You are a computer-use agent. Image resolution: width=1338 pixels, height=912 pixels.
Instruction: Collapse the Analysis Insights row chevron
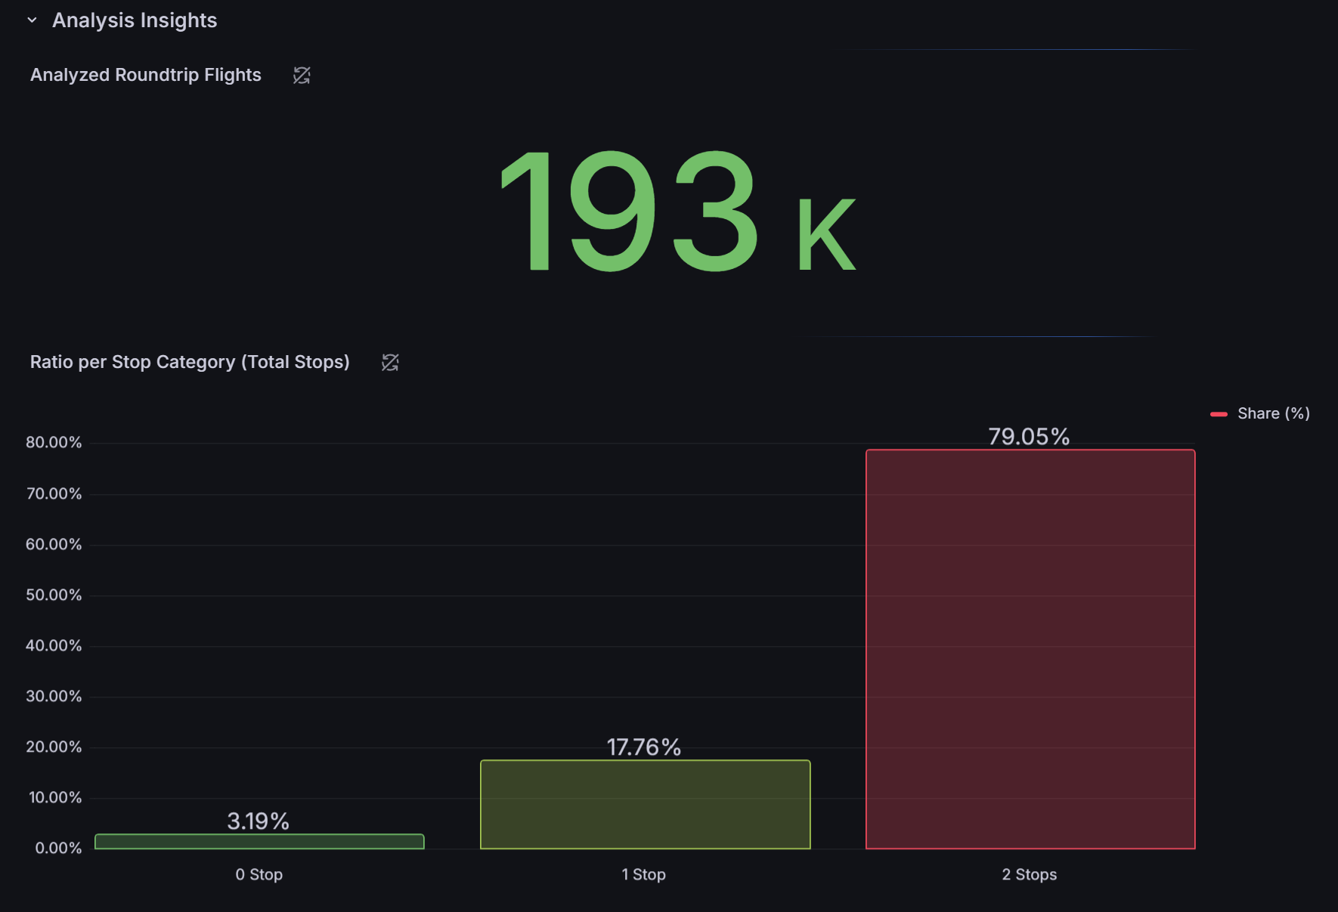32,20
